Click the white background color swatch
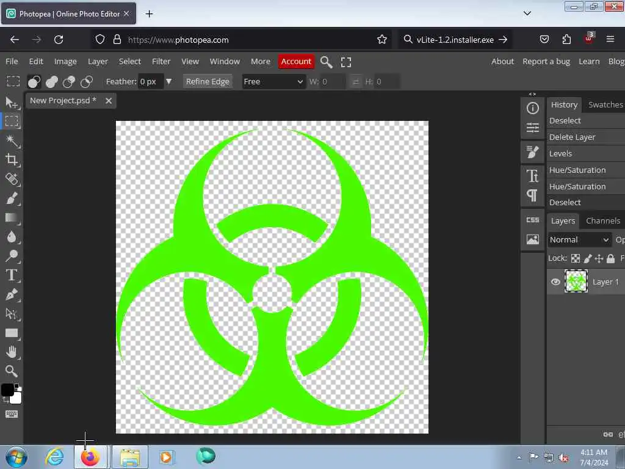This screenshot has height=469, width=625. (x=17, y=399)
